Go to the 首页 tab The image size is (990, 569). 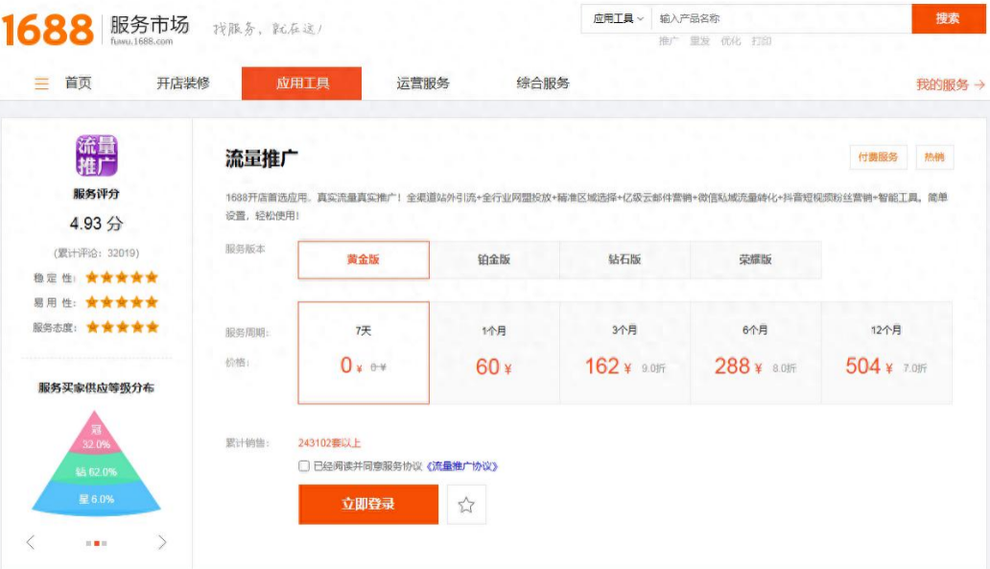click(79, 83)
